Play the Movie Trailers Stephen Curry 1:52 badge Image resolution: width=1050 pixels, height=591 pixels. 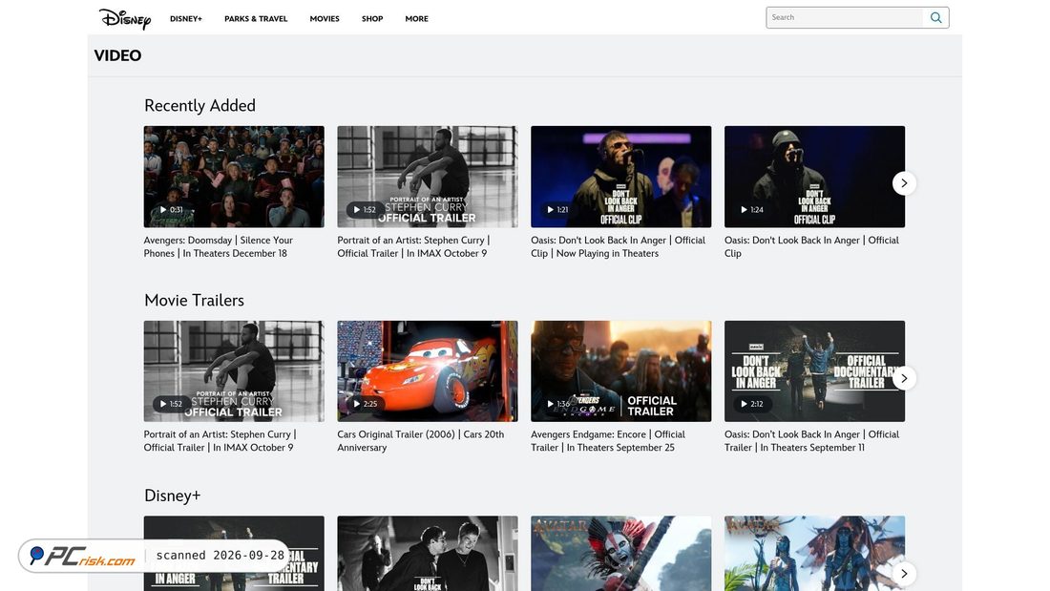[172, 404]
